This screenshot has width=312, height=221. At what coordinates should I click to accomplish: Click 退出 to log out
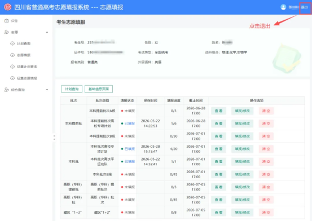coord(304,7)
